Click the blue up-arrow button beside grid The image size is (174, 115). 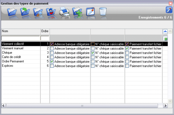(165, 32)
